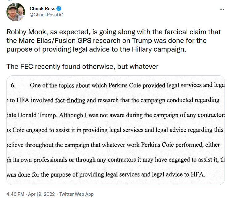Screen dimensions: 231x201
Task: Open the Twitter Web App source link
Action: pyautogui.click(x=76, y=194)
